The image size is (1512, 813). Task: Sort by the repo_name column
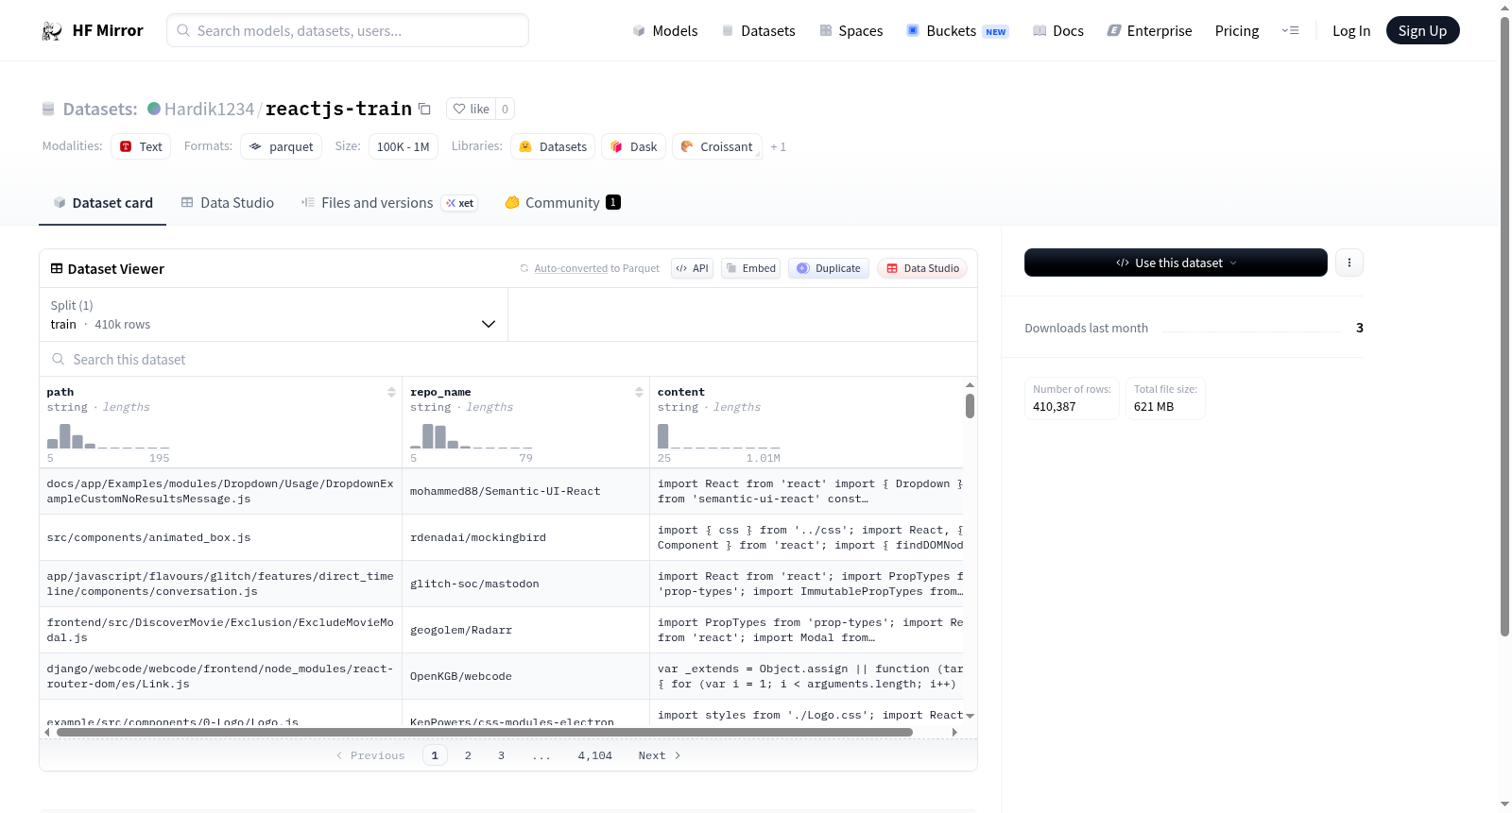[639, 392]
